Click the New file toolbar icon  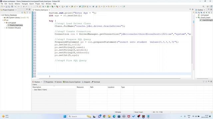(x=2, y=7)
